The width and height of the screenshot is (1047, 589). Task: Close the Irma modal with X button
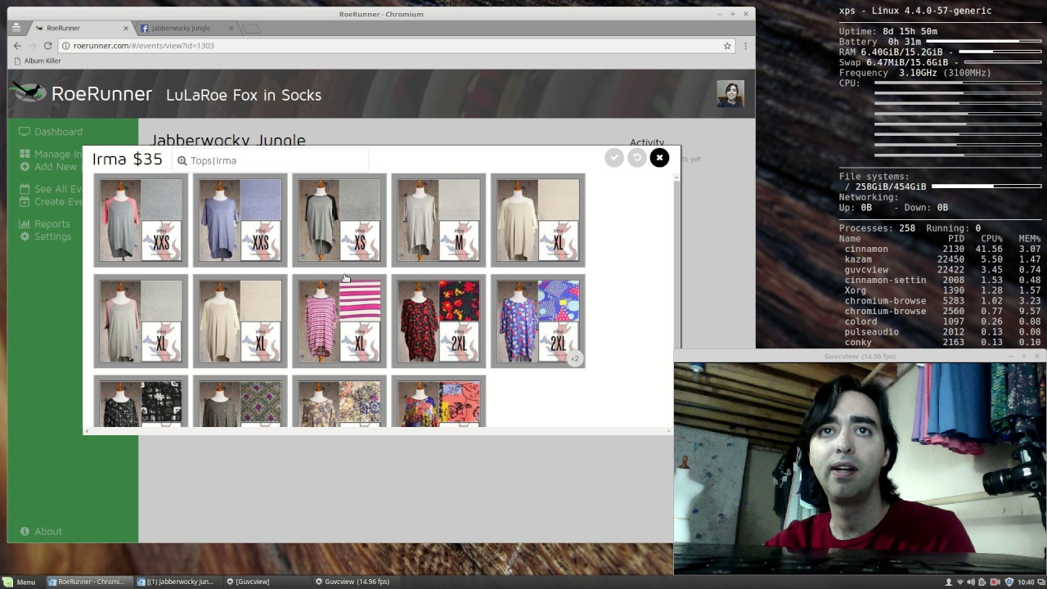coord(659,158)
